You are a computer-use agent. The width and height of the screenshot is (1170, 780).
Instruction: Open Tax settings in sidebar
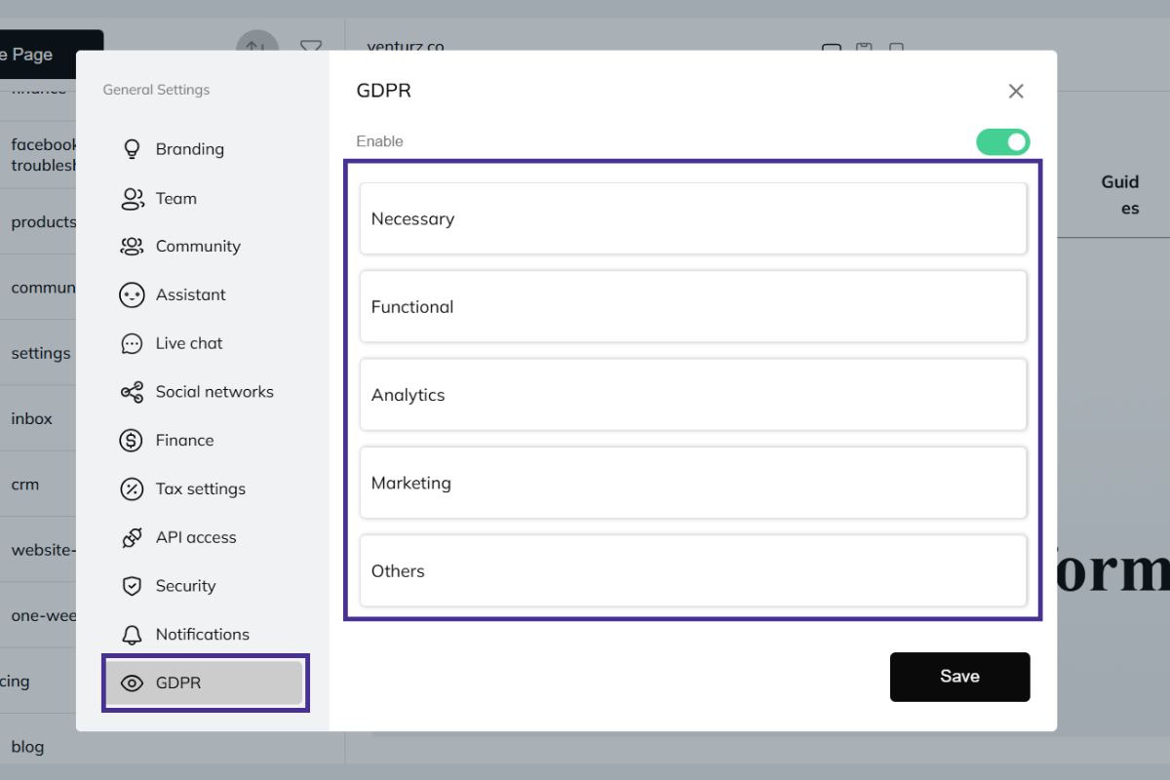tap(200, 488)
